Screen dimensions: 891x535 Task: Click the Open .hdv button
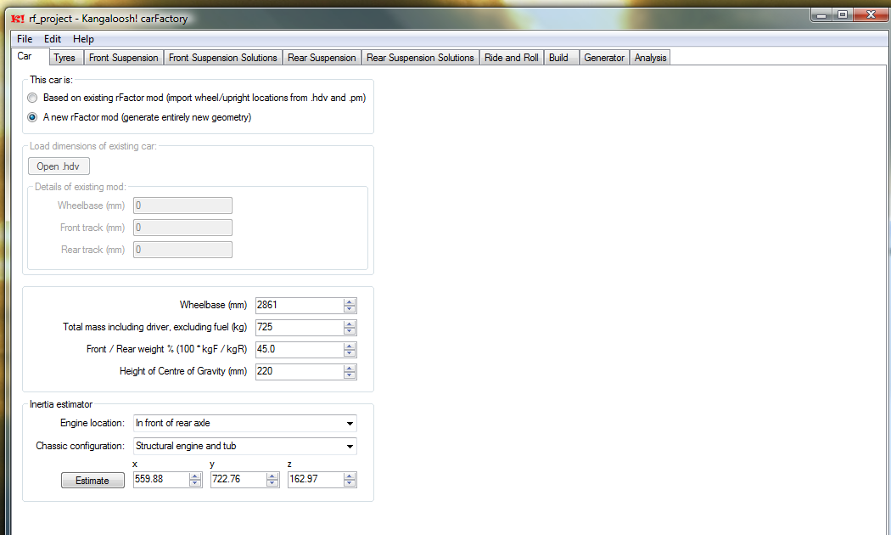coord(59,166)
